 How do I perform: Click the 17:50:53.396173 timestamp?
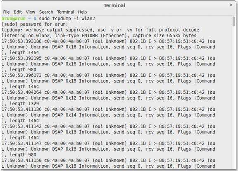tap(21, 75)
